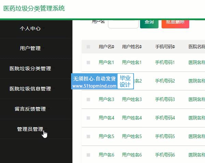Expand 医院垃圾分类管理 in the sidebar

(30, 68)
